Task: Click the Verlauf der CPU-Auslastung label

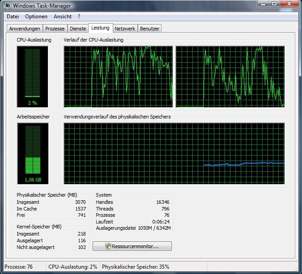Action: [x=94, y=40]
